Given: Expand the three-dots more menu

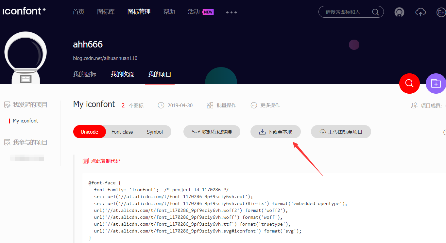Looking at the screenshot, I should [232, 12].
